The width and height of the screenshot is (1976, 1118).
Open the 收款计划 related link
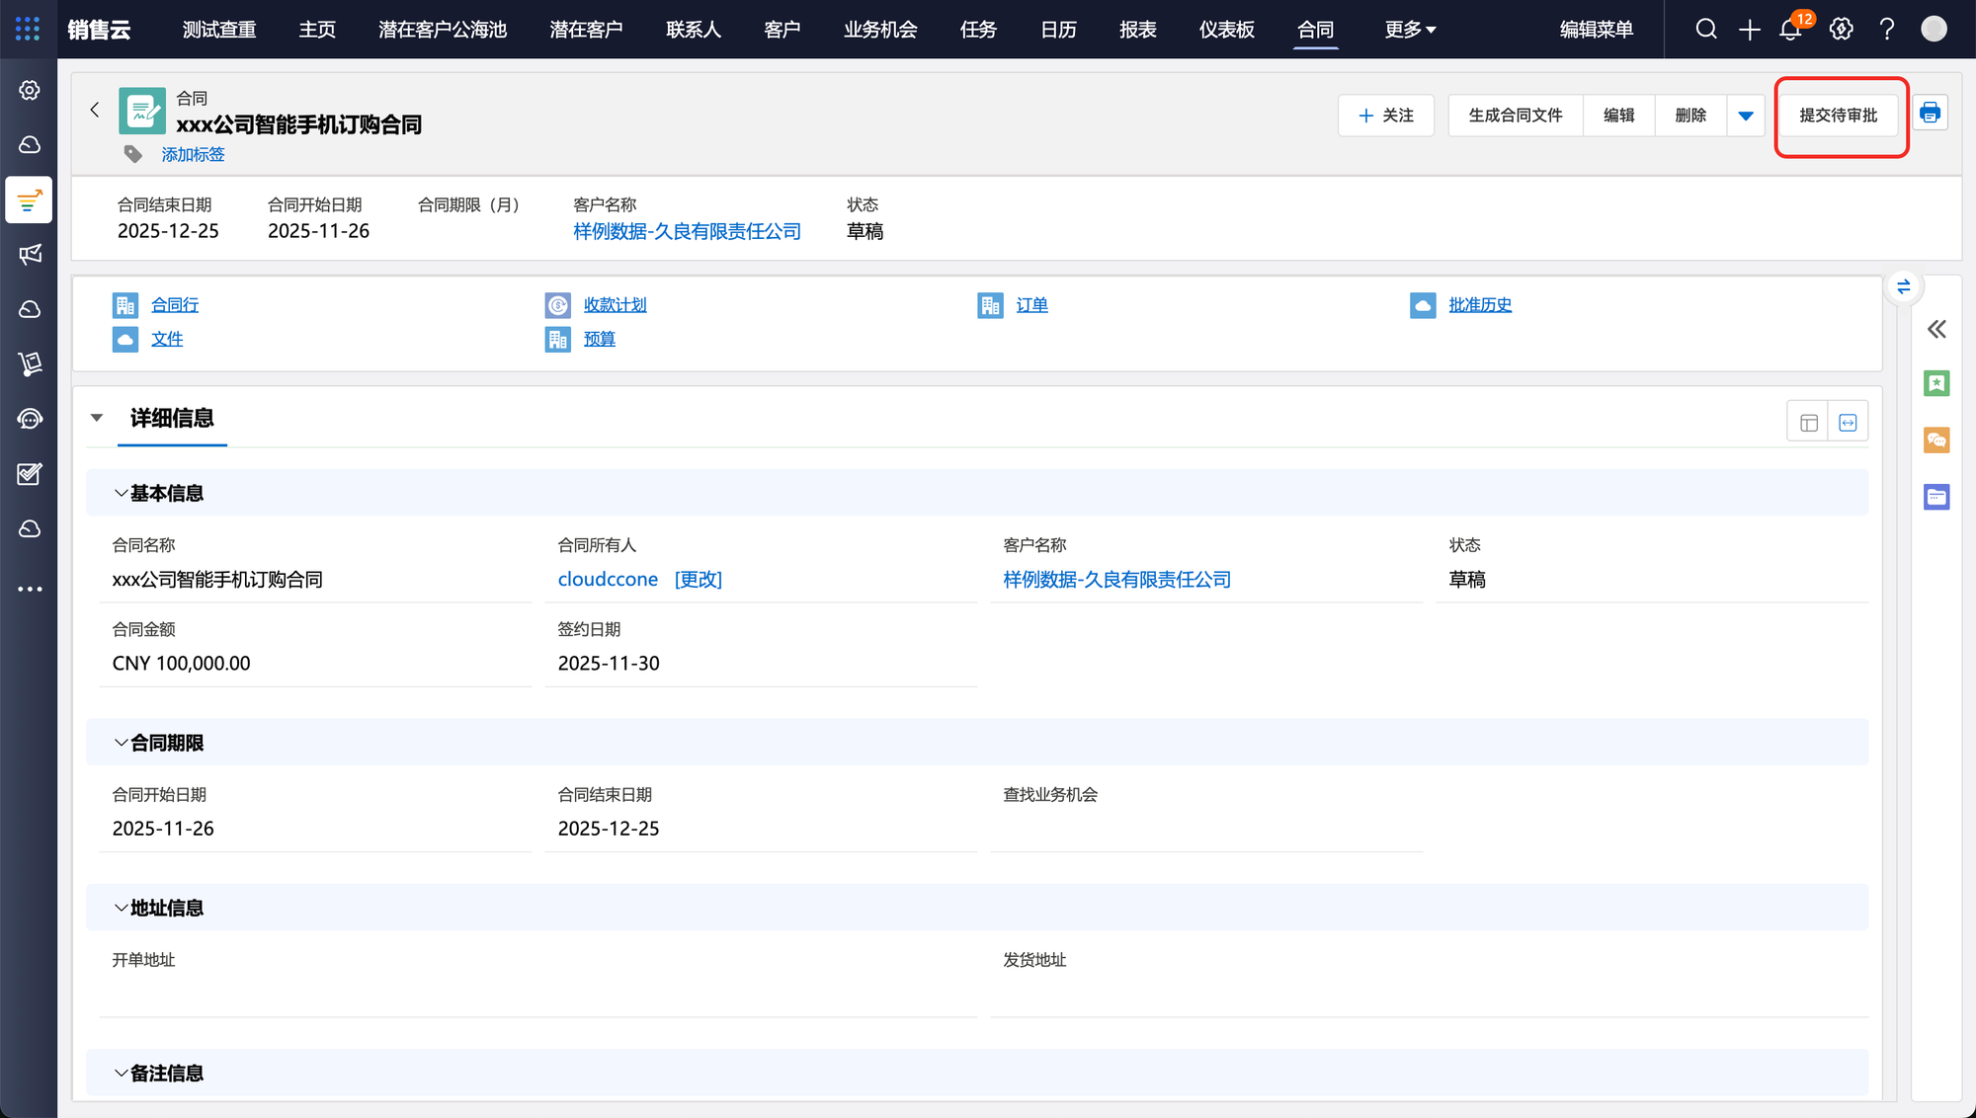pyautogui.click(x=615, y=305)
